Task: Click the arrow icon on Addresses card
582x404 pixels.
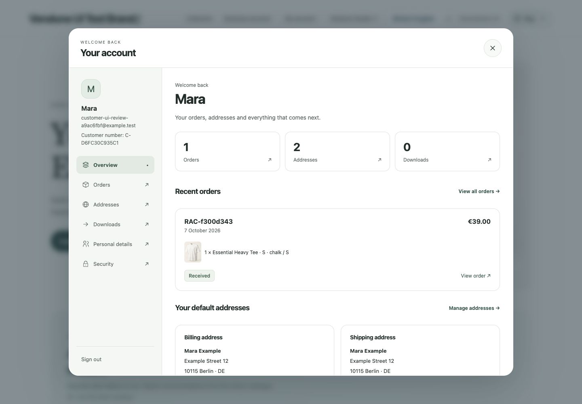Action: [380, 160]
